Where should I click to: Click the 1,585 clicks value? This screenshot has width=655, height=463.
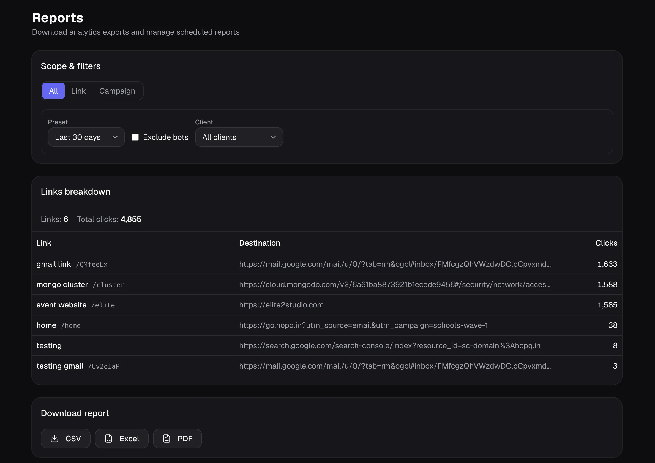607,305
